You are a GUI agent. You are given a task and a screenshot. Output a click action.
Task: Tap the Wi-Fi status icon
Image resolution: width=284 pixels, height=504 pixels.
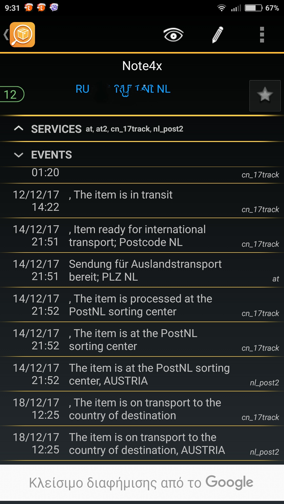(221, 8)
